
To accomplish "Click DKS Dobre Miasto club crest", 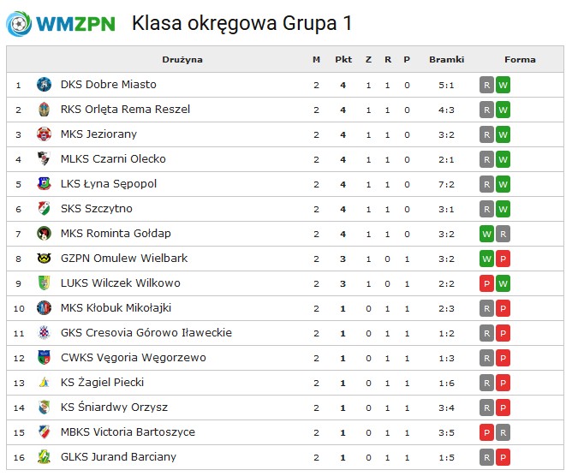I will (x=44, y=85).
